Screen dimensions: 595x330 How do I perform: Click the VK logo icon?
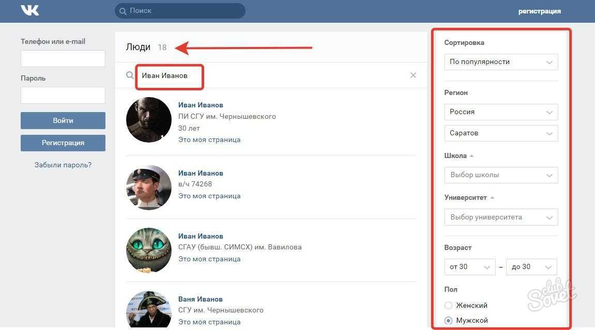pos(30,10)
